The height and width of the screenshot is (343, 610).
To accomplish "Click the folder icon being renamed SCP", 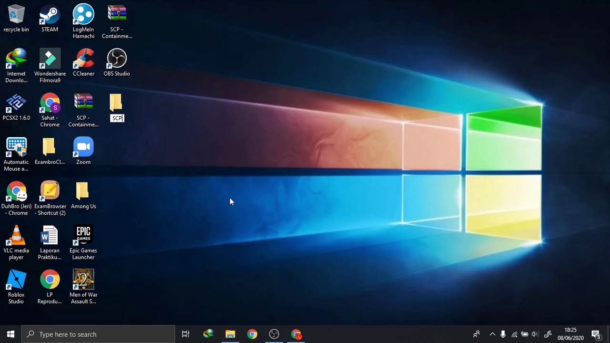I will pos(116,103).
